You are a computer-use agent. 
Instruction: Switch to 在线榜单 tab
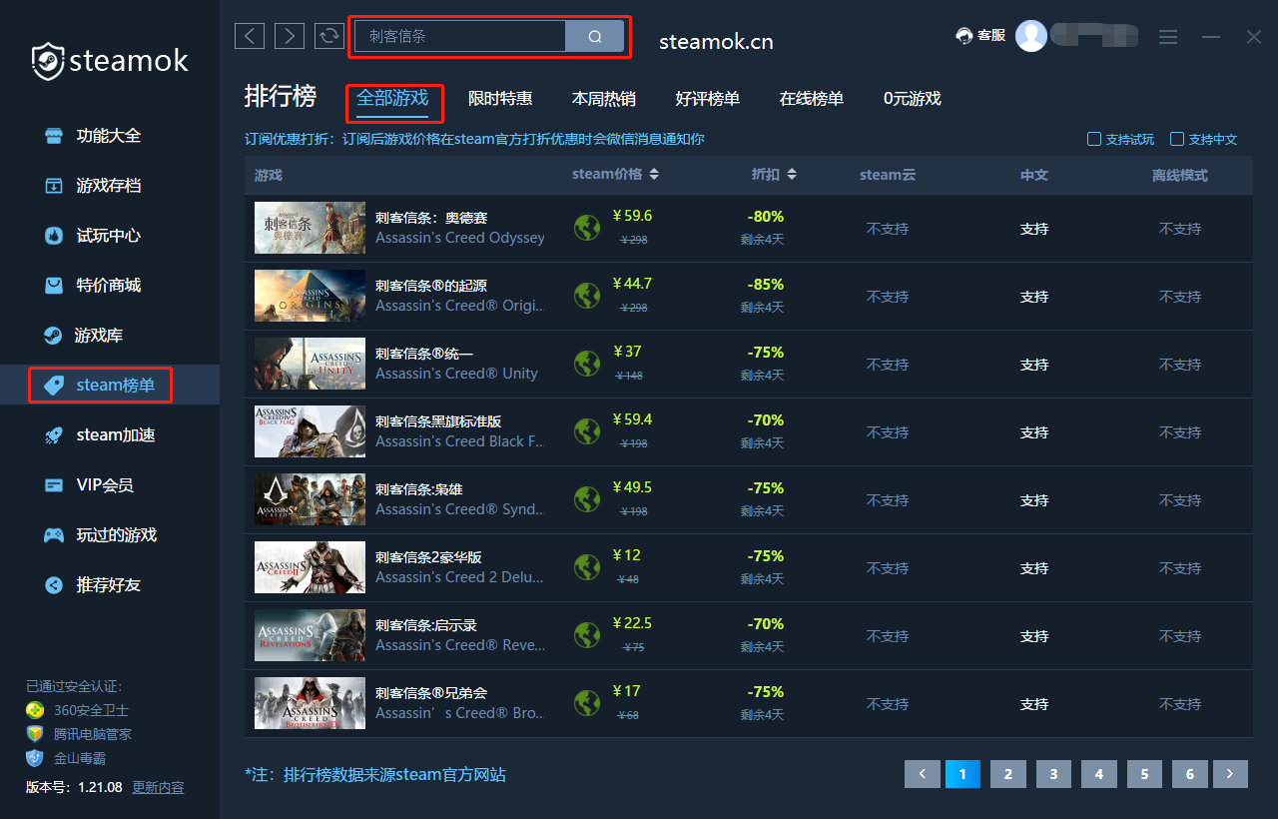coord(812,99)
